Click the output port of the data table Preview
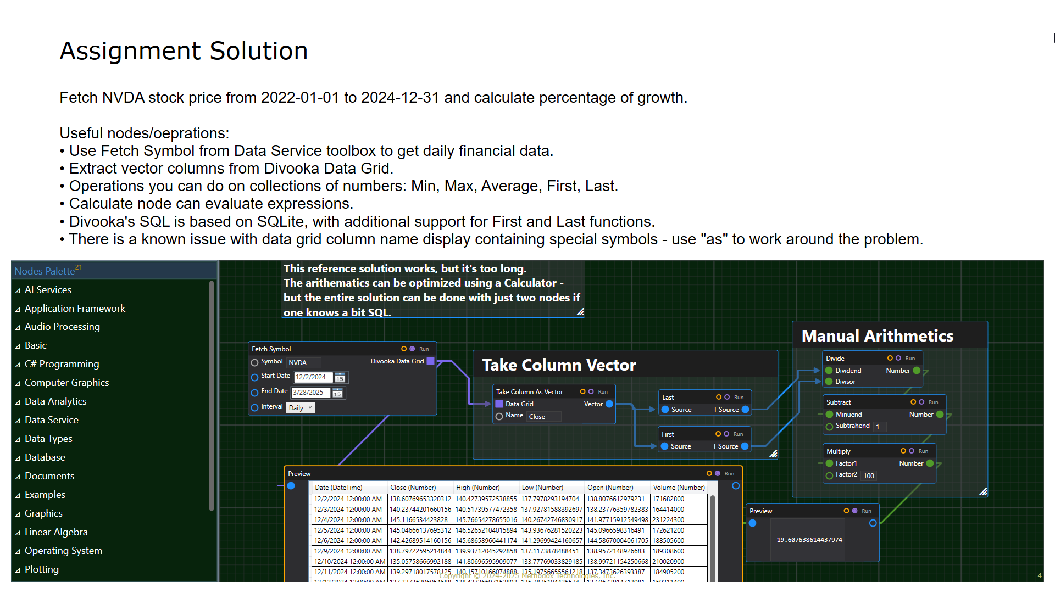 [x=736, y=486]
